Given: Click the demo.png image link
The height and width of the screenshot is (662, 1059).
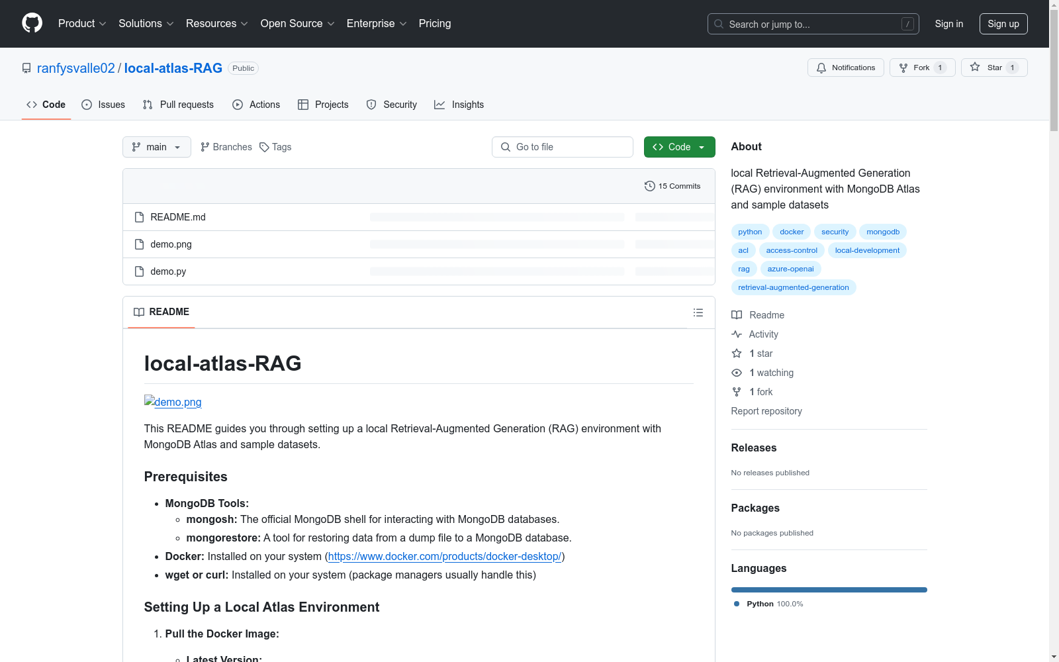Looking at the screenshot, I should point(173,402).
